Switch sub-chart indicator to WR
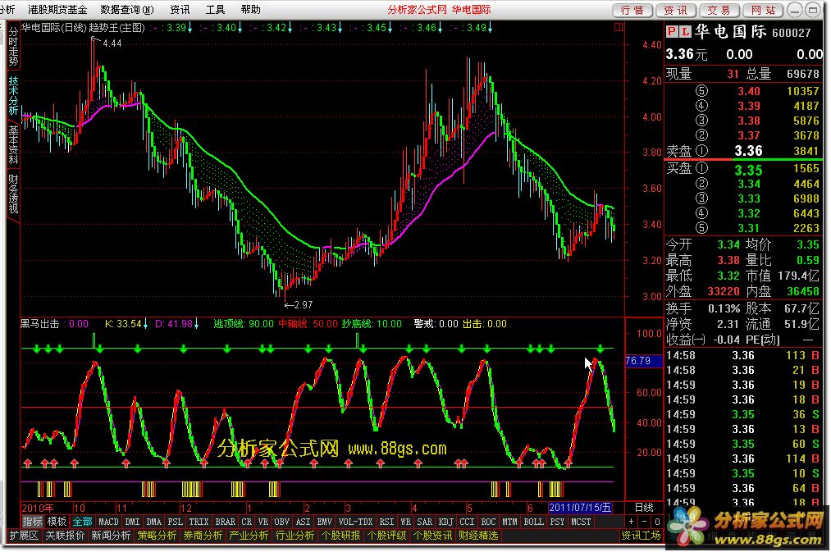Image resolution: width=831 pixels, height=552 pixels. (x=406, y=522)
